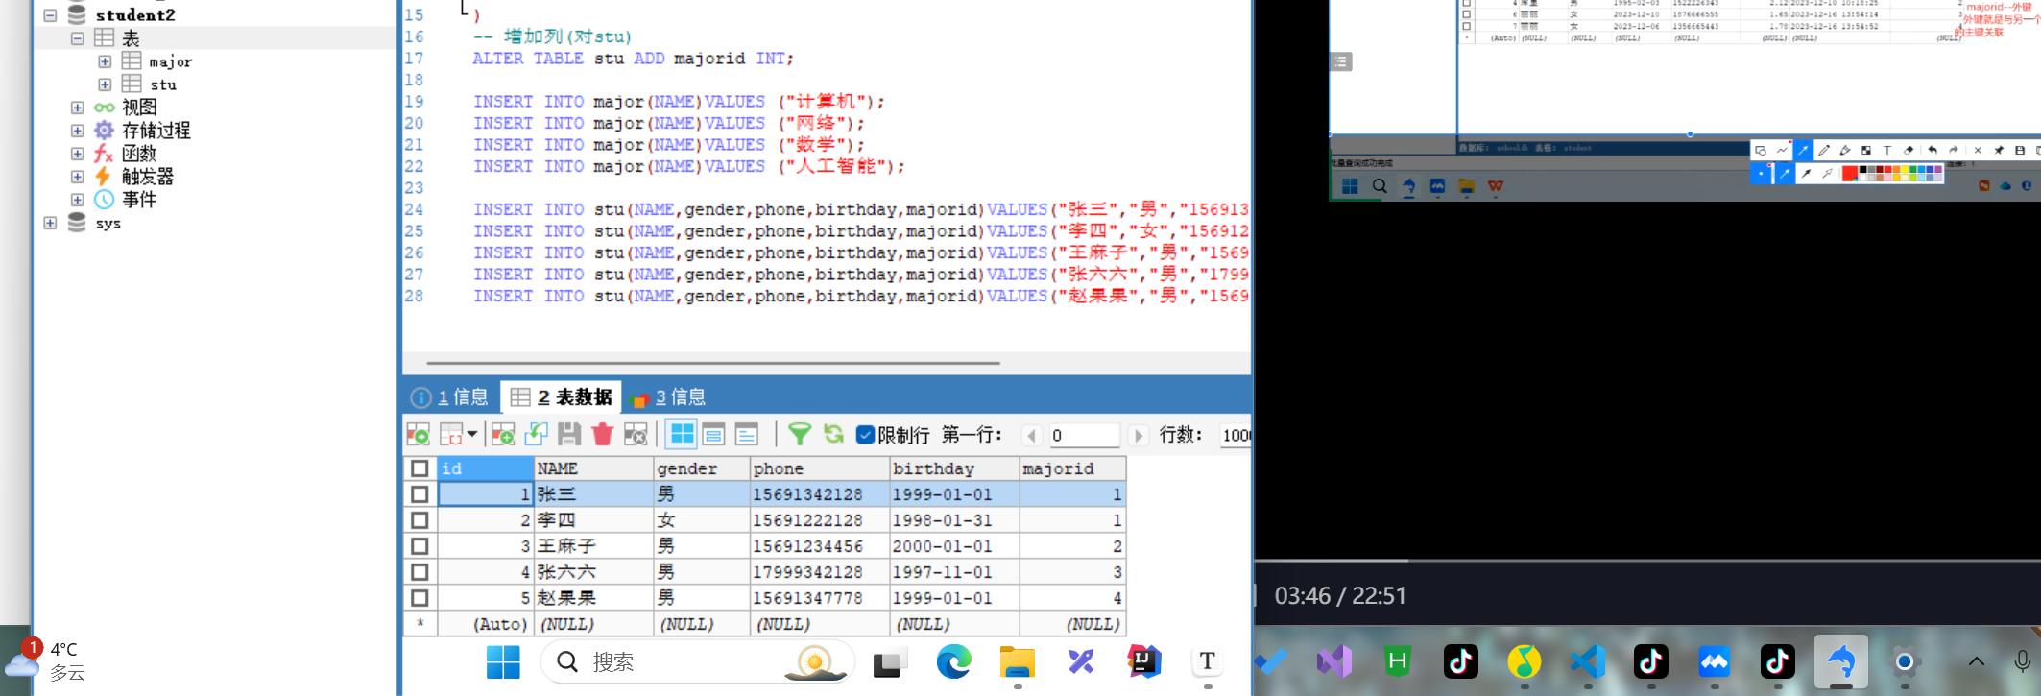Select the eraser tool in annotation toolbar
Screen dimensions: 2041x696
pyautogui.click(x=1909, y=150)
